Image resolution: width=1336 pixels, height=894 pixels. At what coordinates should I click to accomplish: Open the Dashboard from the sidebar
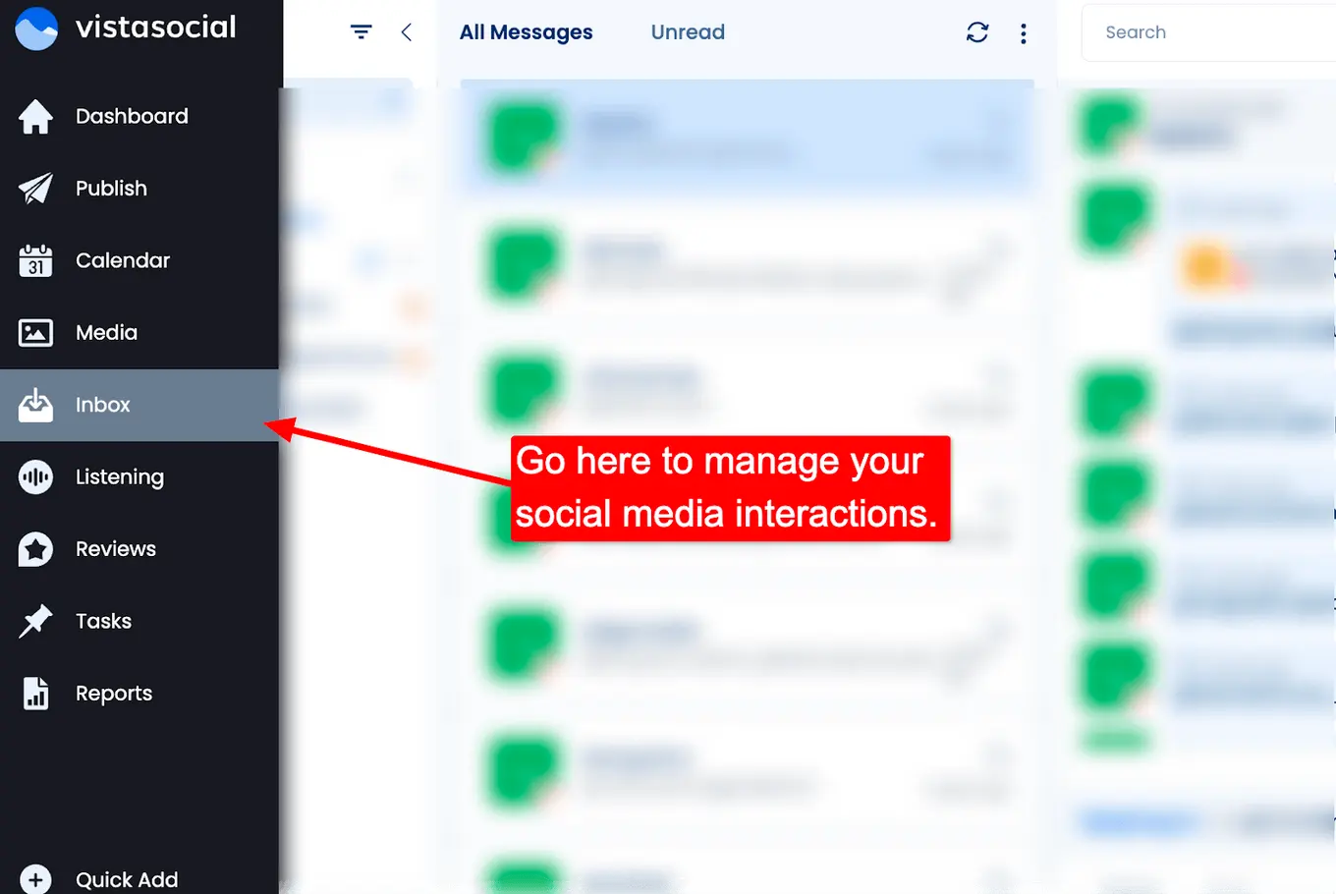[x=35, y=116]
